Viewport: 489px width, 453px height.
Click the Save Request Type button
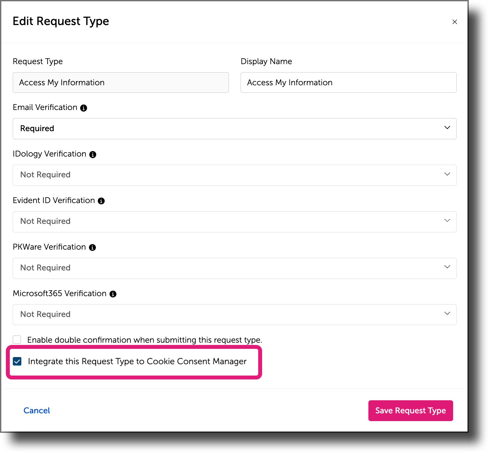(410, 410)
